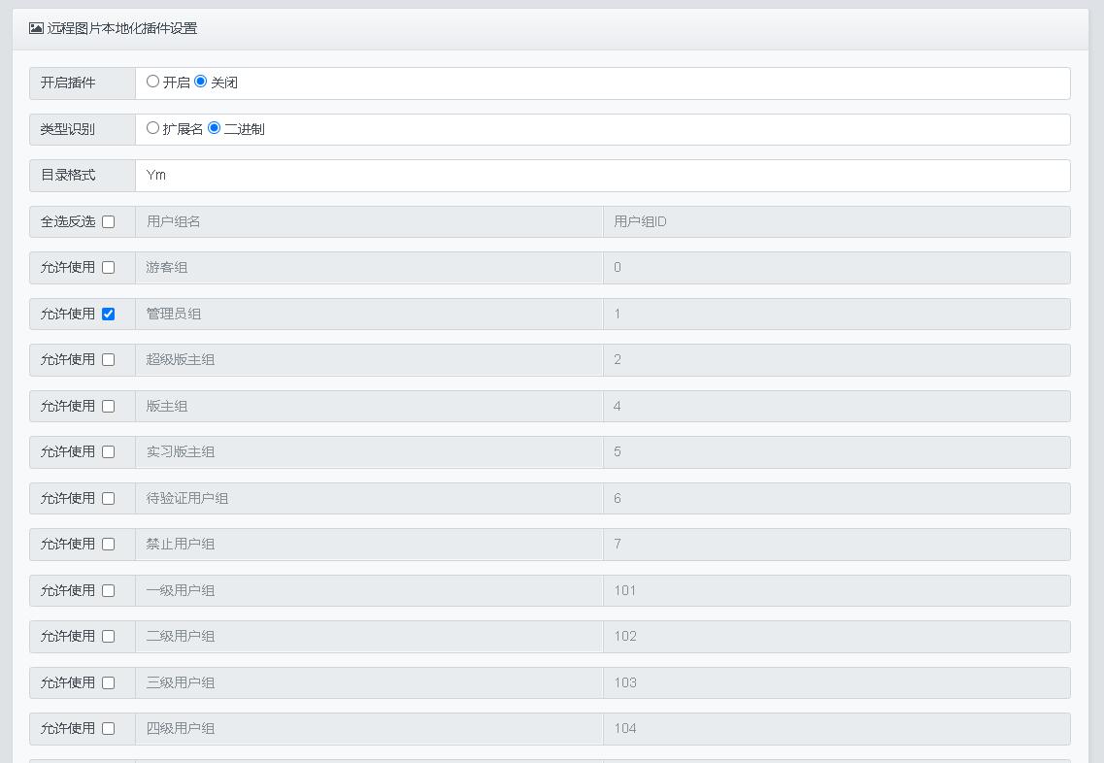The height and width of the screenshot is (763, 1104).
Task: Select the 开启 radio button to enable plugin
Action: (152, 82)
